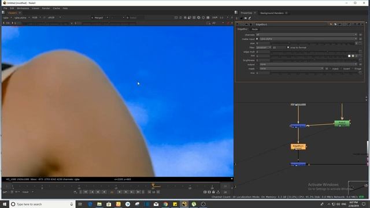Open the Node tab in EdgeBlur properties
Viewport: 370px width, 208px height.
click(255, 29)
